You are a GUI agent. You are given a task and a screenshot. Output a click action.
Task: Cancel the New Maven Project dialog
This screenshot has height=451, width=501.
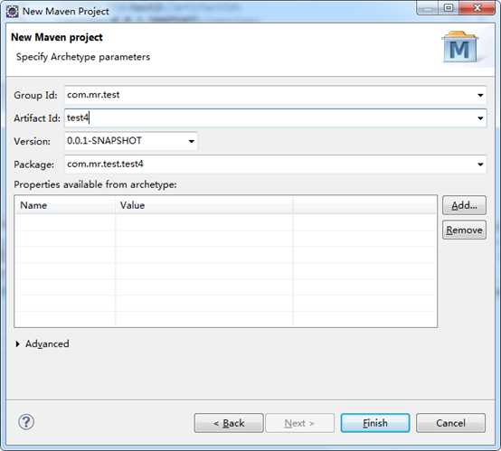[451, 423]
